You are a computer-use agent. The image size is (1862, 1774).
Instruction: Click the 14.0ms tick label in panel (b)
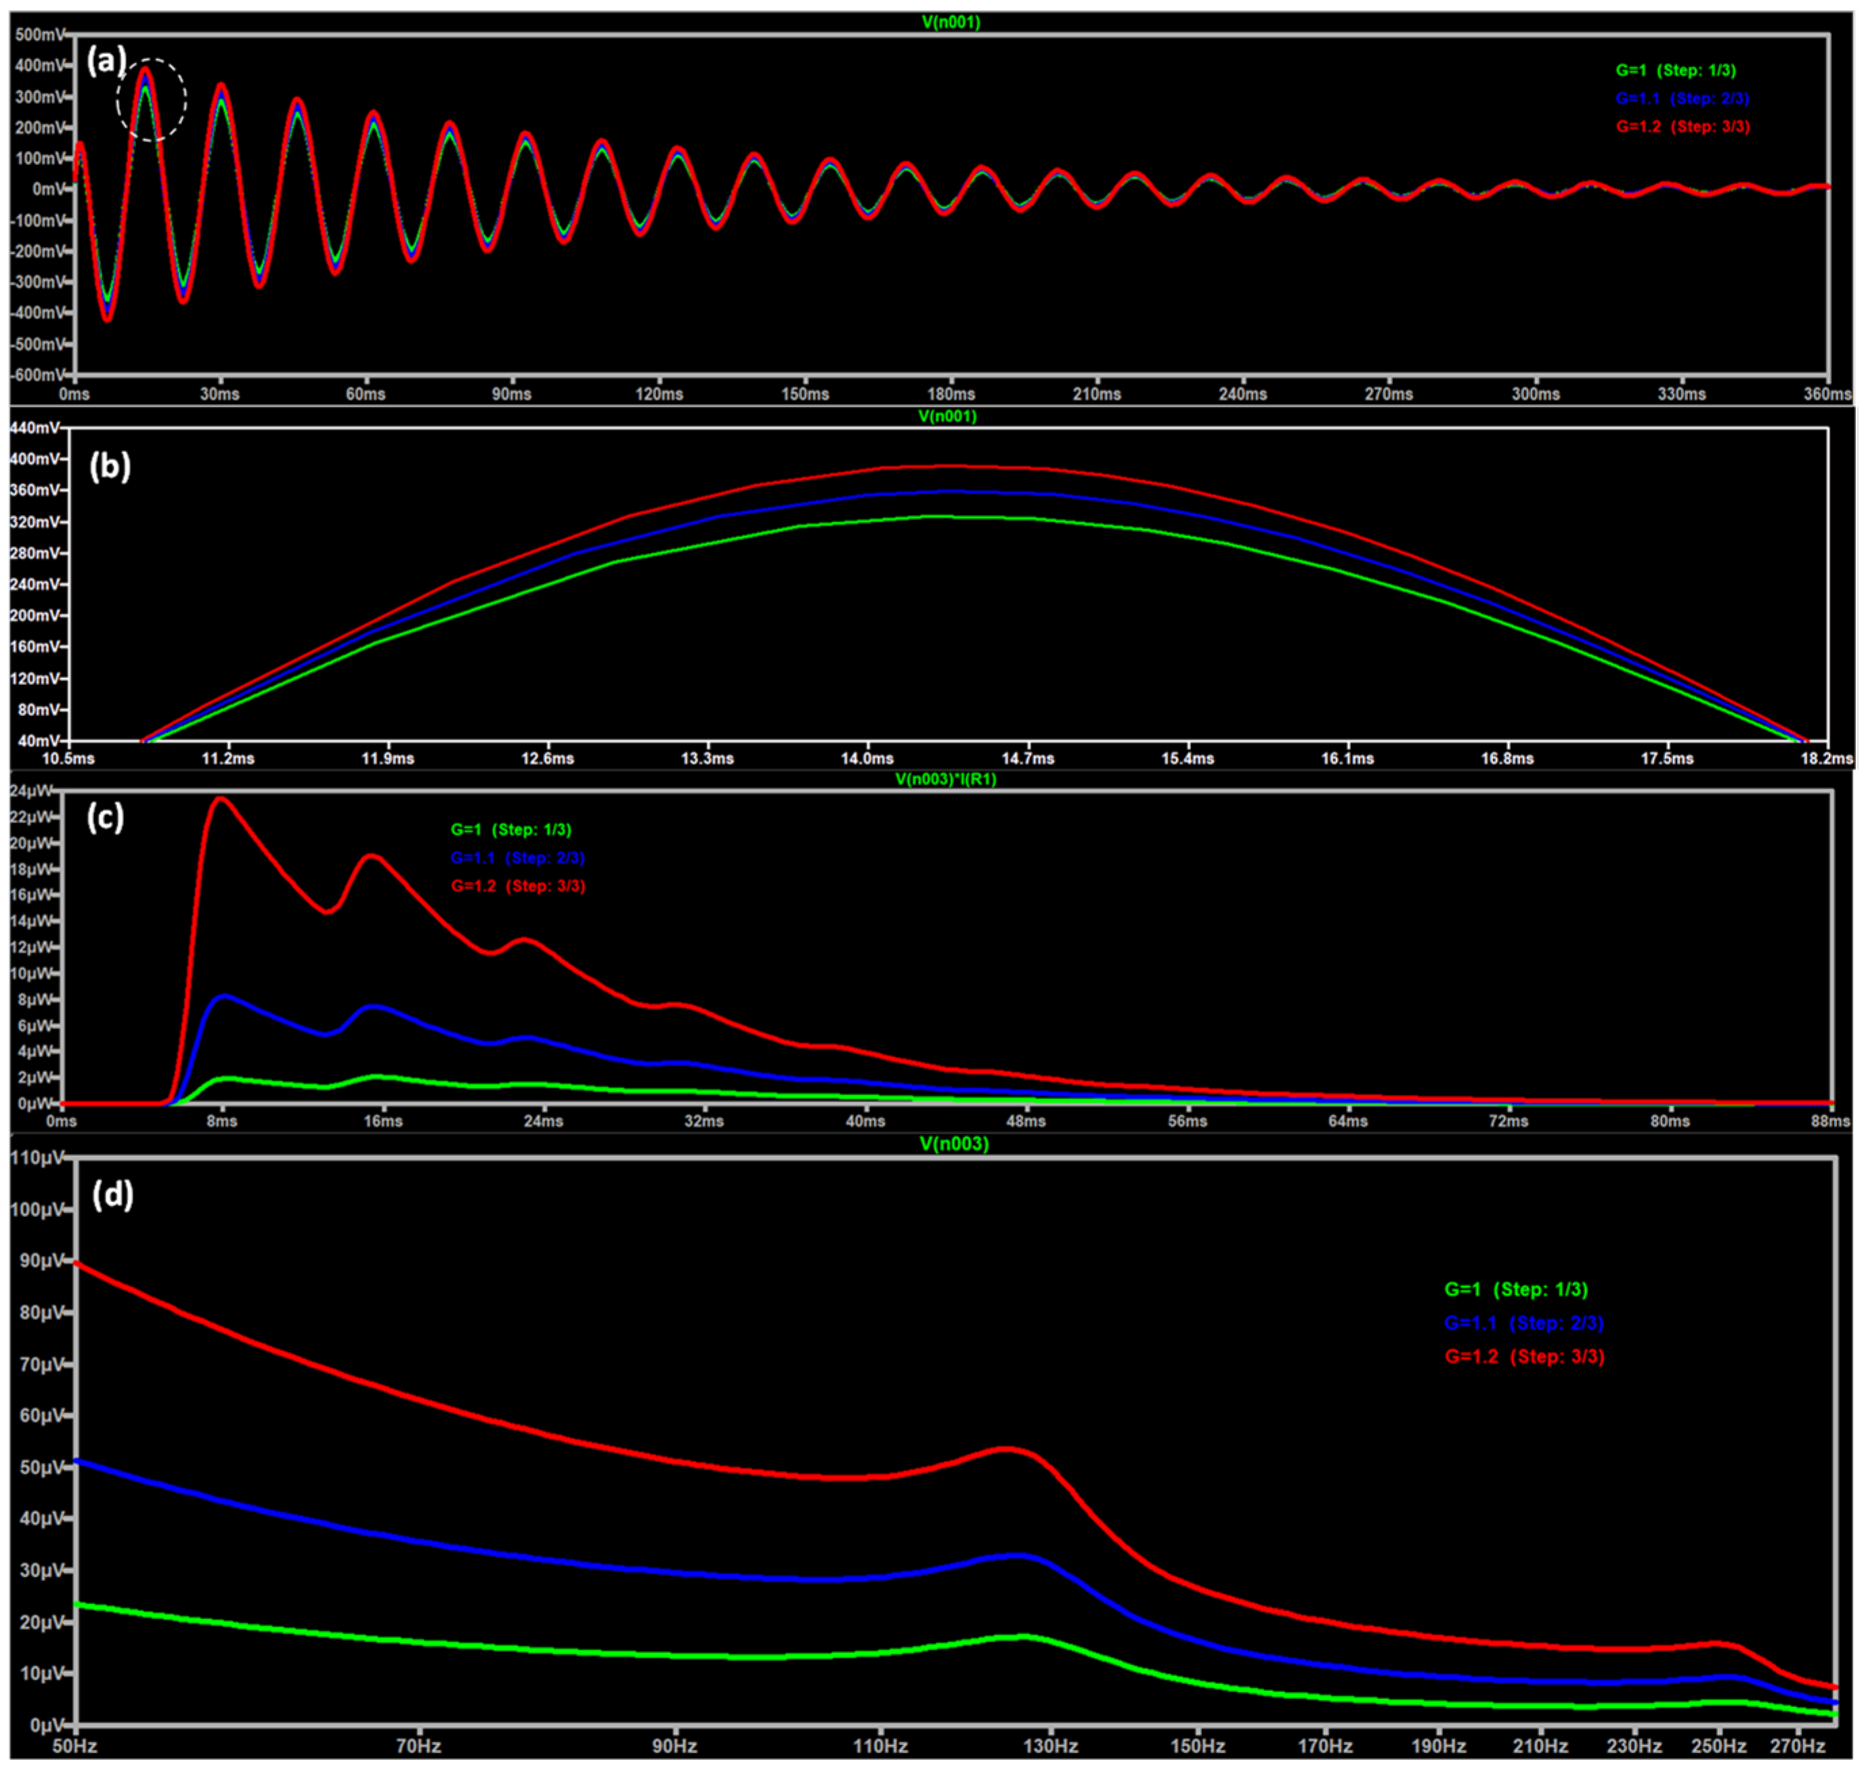(x=867, y=758)
